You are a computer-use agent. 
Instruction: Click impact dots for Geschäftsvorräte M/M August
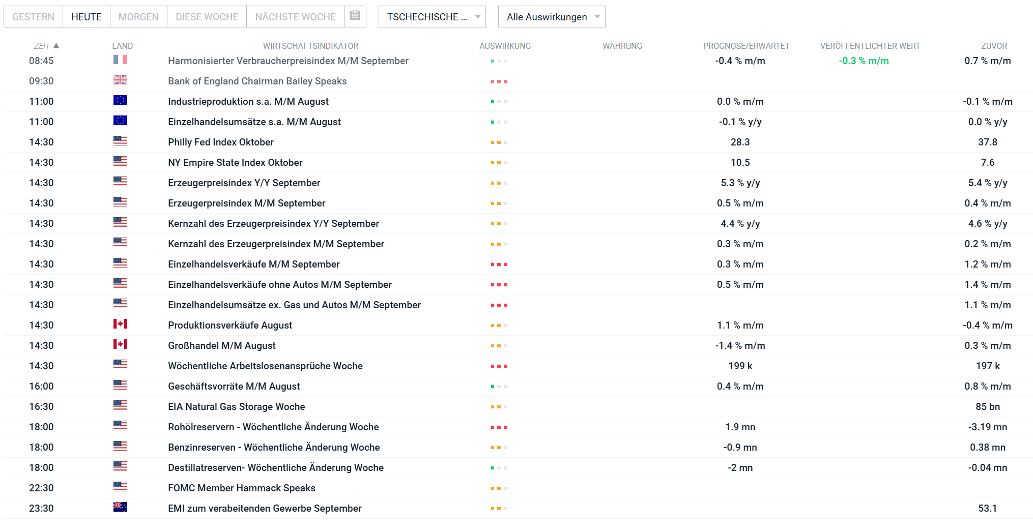[x=499, y=387]
